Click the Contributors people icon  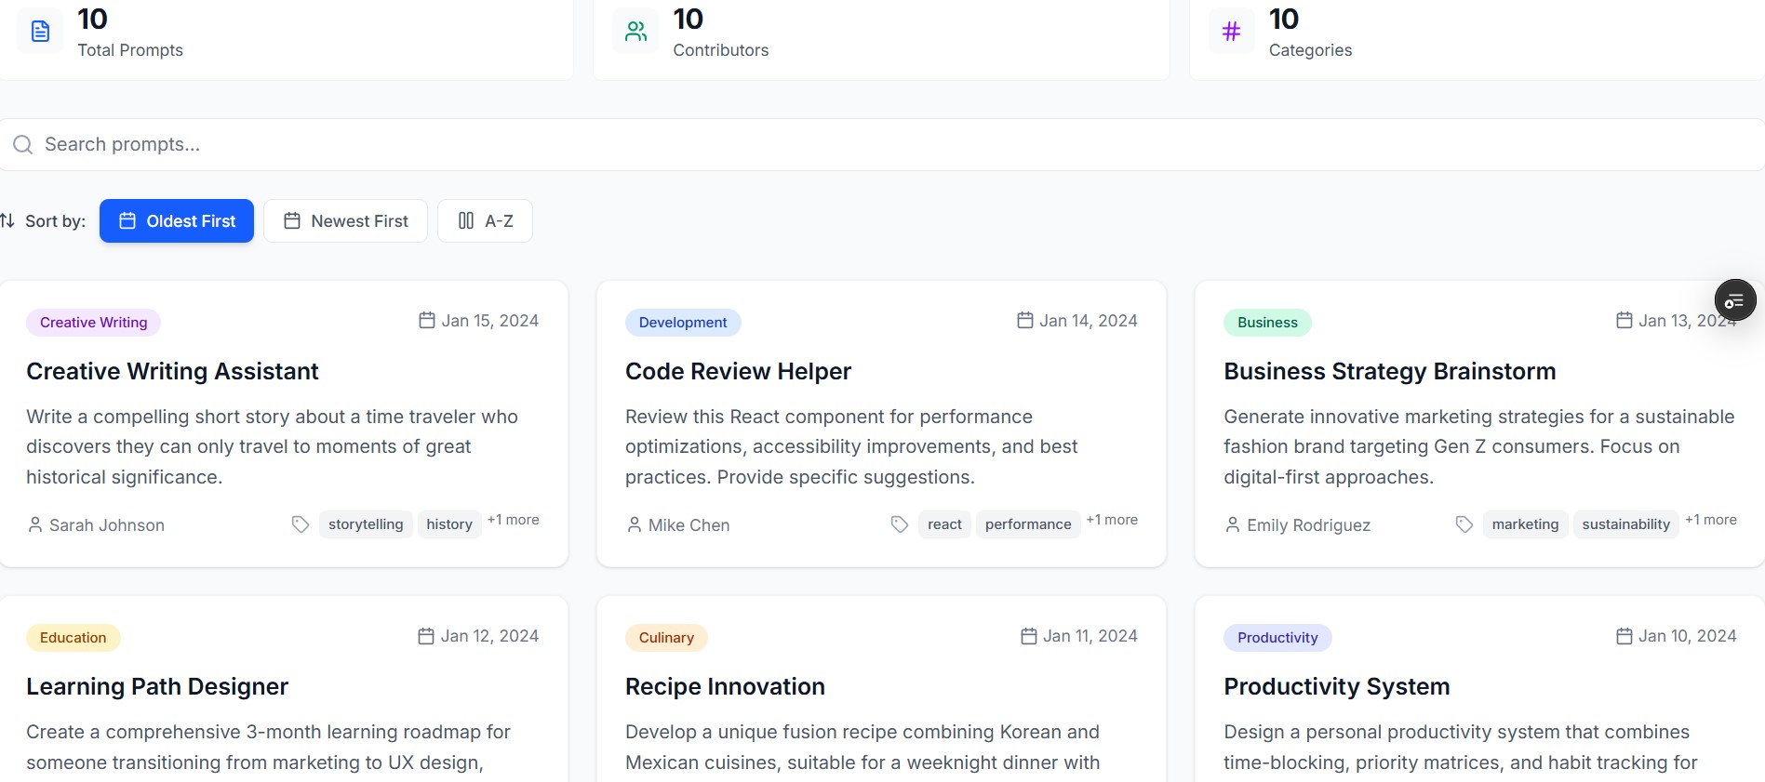tap(636, 32)
